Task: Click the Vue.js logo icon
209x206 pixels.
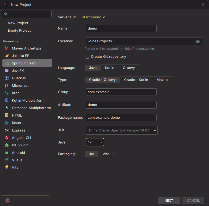Action: pos(7,160)
